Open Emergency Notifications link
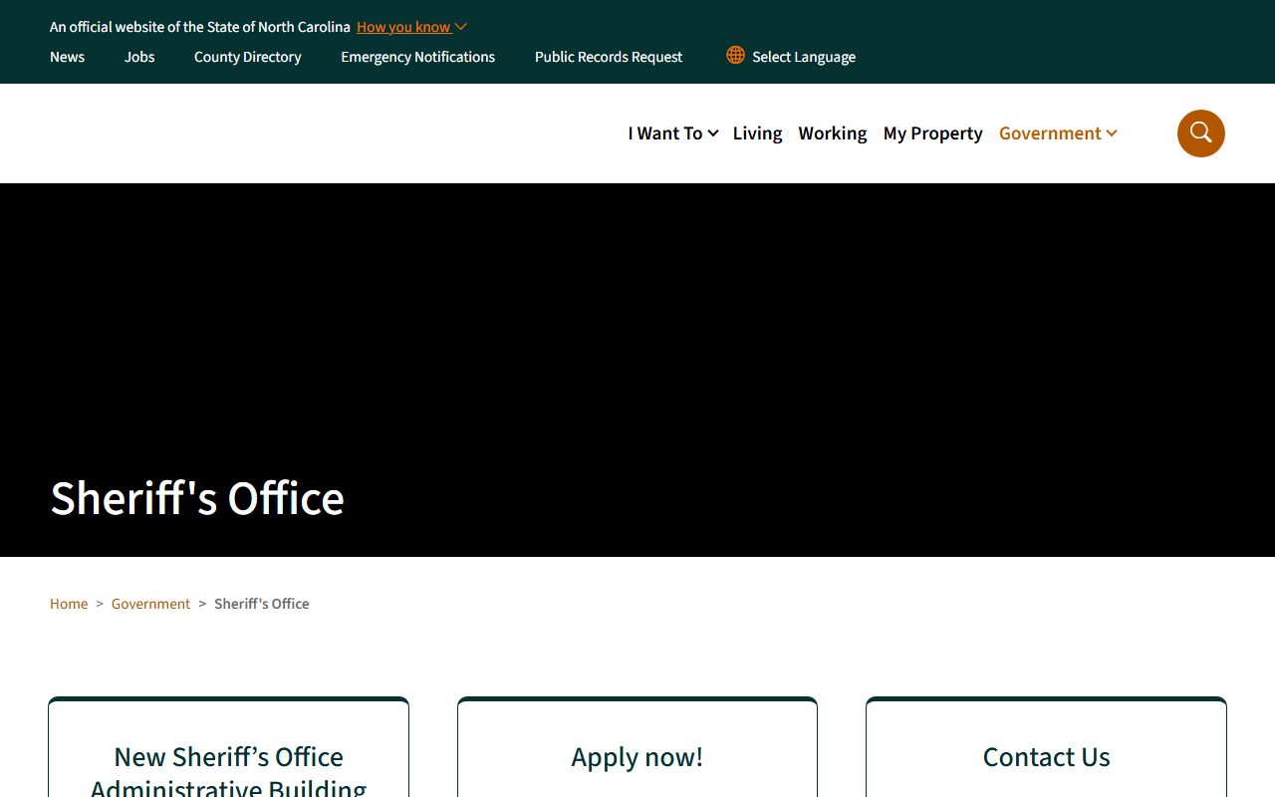This screenshot has height=797, width=1275. (x=417, y=57)
